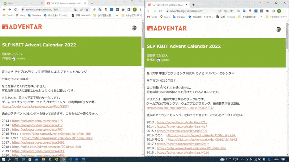289x162 pixels.
Task: Click Google Translate extension in left window
Action: coord(100,10)
